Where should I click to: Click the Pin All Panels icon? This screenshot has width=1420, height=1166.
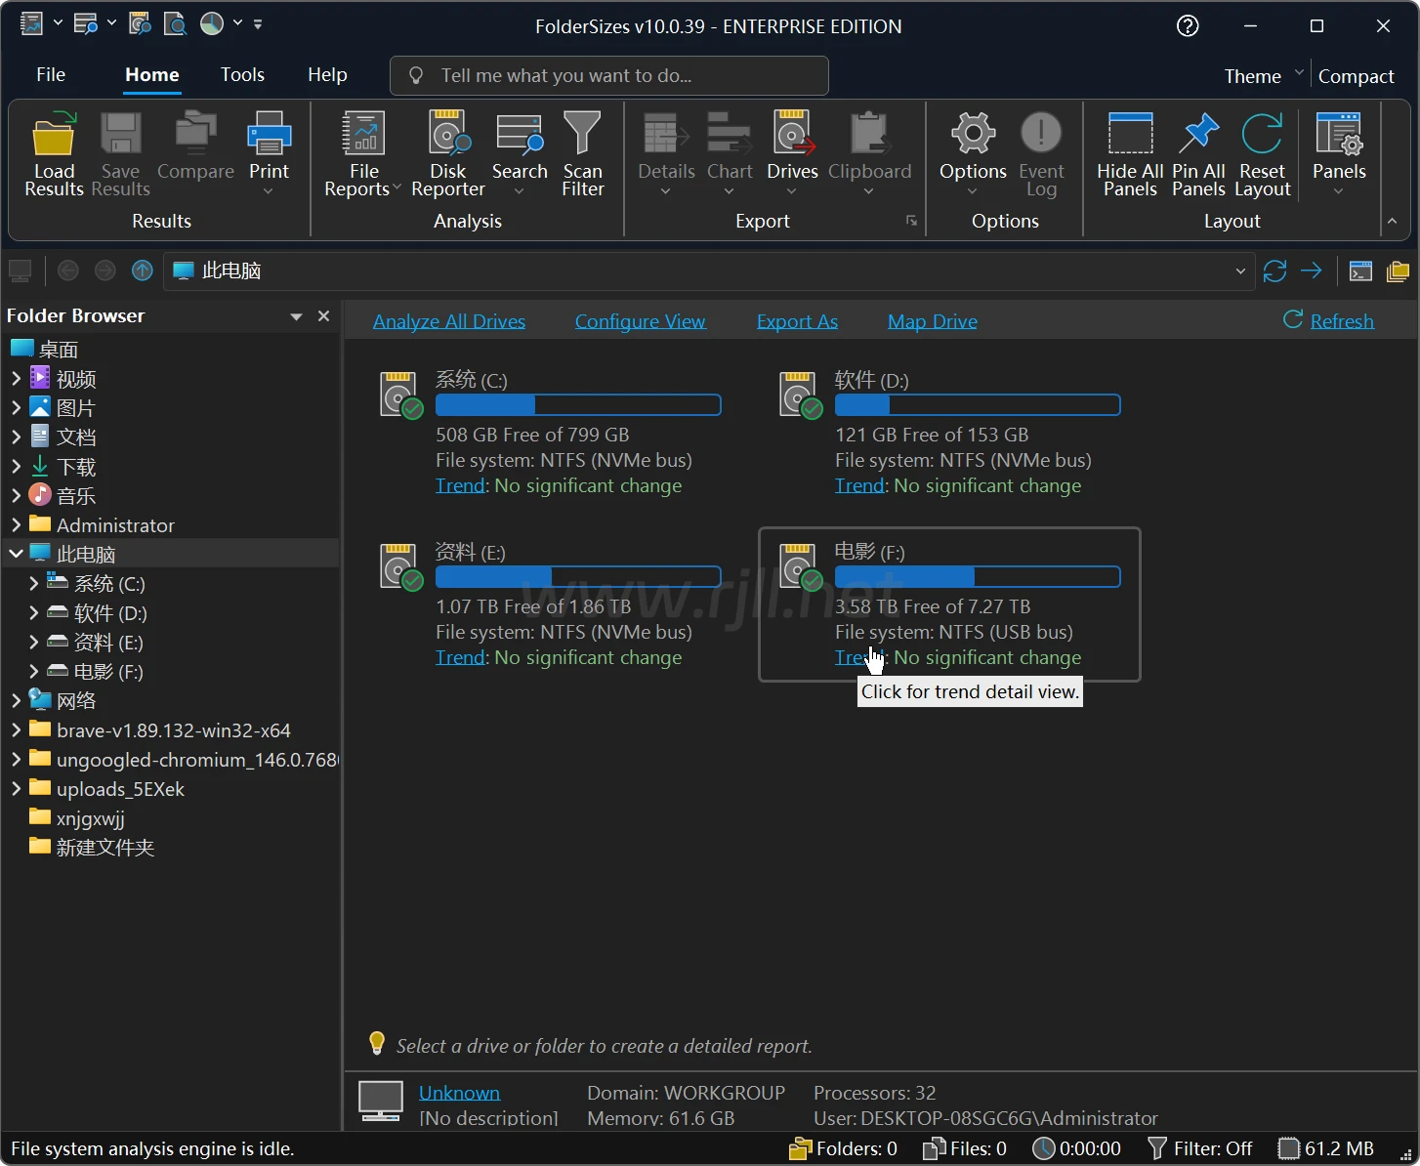click(1198, 137)
